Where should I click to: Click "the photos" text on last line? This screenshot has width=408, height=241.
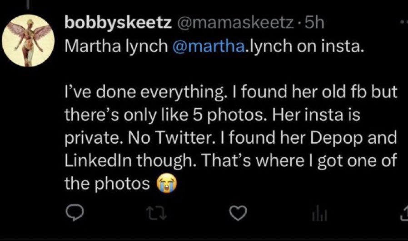107,183
